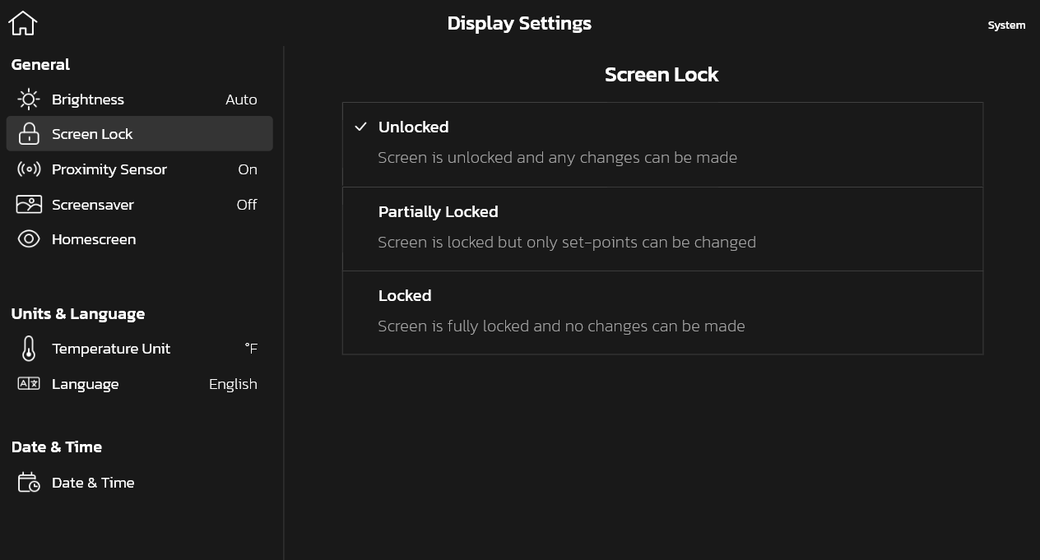The width and height of the screenshot is (1040, 560).
Task: Change the English language value
Action: 233,384
